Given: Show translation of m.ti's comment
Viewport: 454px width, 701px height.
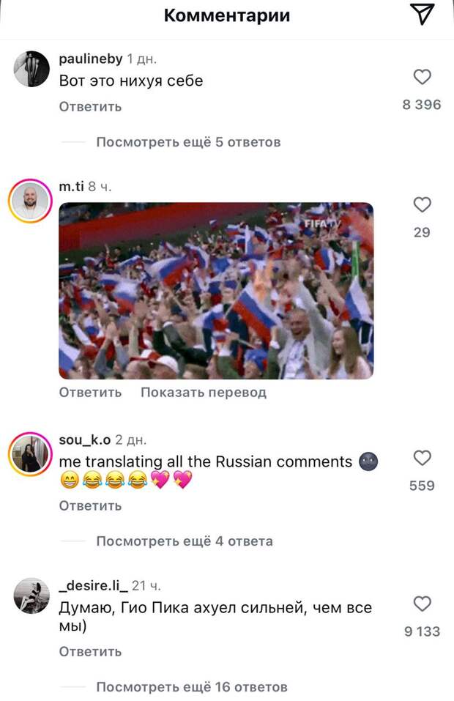Looking at the screenshot, I should [x=204, y=393].
